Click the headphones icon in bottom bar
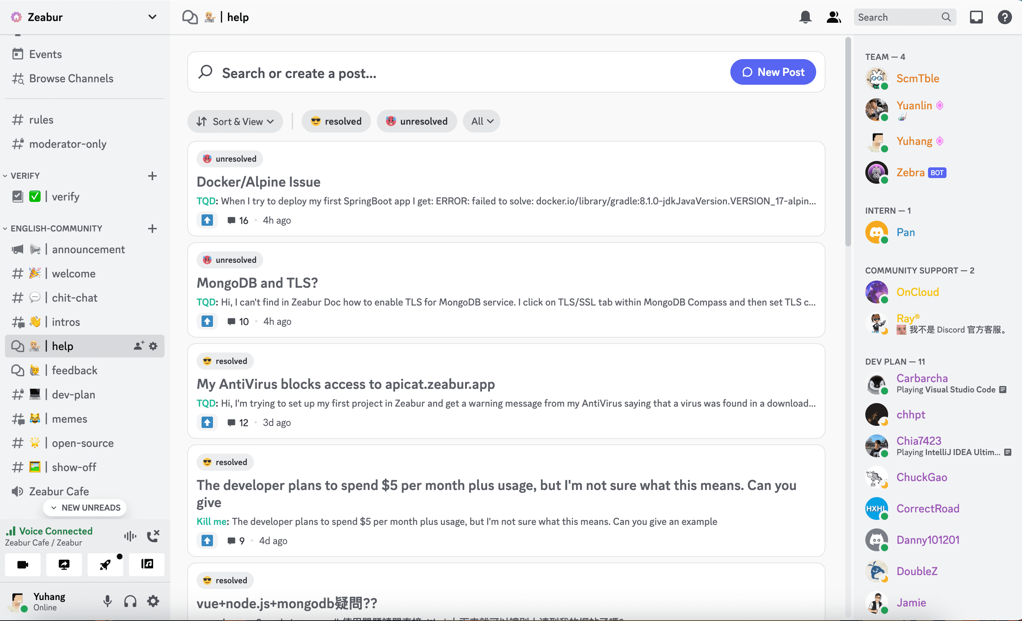The width and height of the screenshot is (1022, 621). [x=130, y=602]
